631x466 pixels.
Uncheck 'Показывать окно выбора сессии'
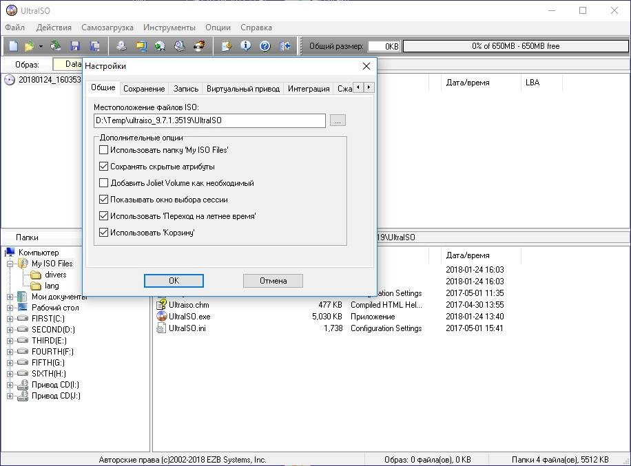[103, 200]
